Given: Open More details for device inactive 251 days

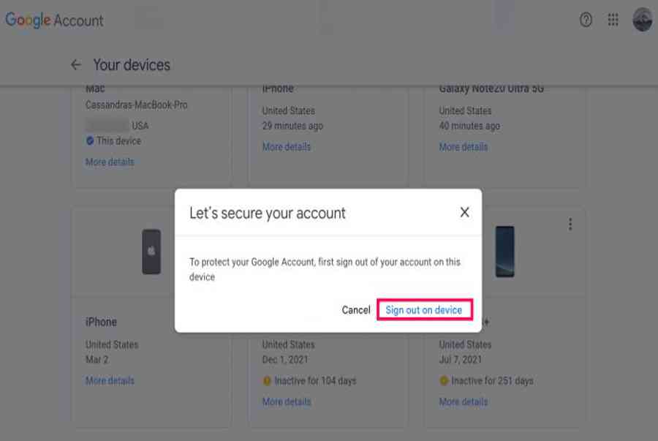Looking at the screenshot, I should [x=464, y=402].
